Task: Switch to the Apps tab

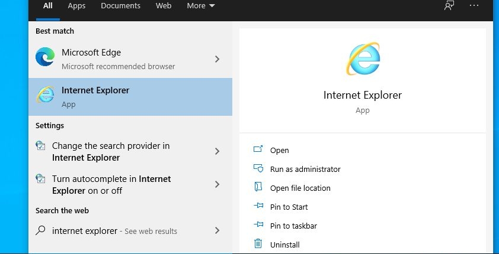Action: [76, 6]
